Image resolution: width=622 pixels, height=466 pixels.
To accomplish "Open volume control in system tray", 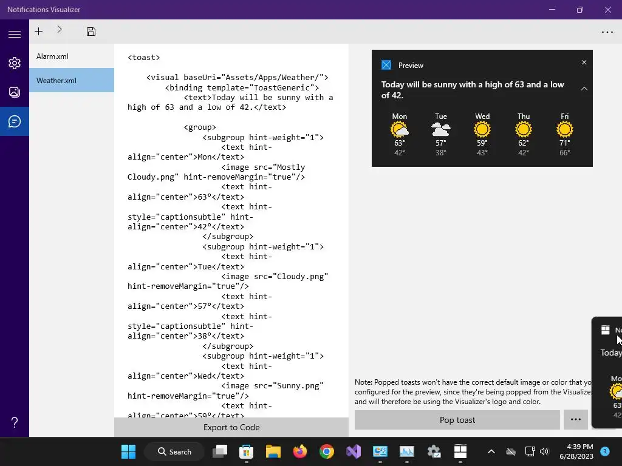I will point(544,451).
